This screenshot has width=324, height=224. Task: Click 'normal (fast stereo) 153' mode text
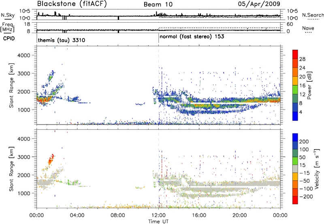[x=192, y=36]
